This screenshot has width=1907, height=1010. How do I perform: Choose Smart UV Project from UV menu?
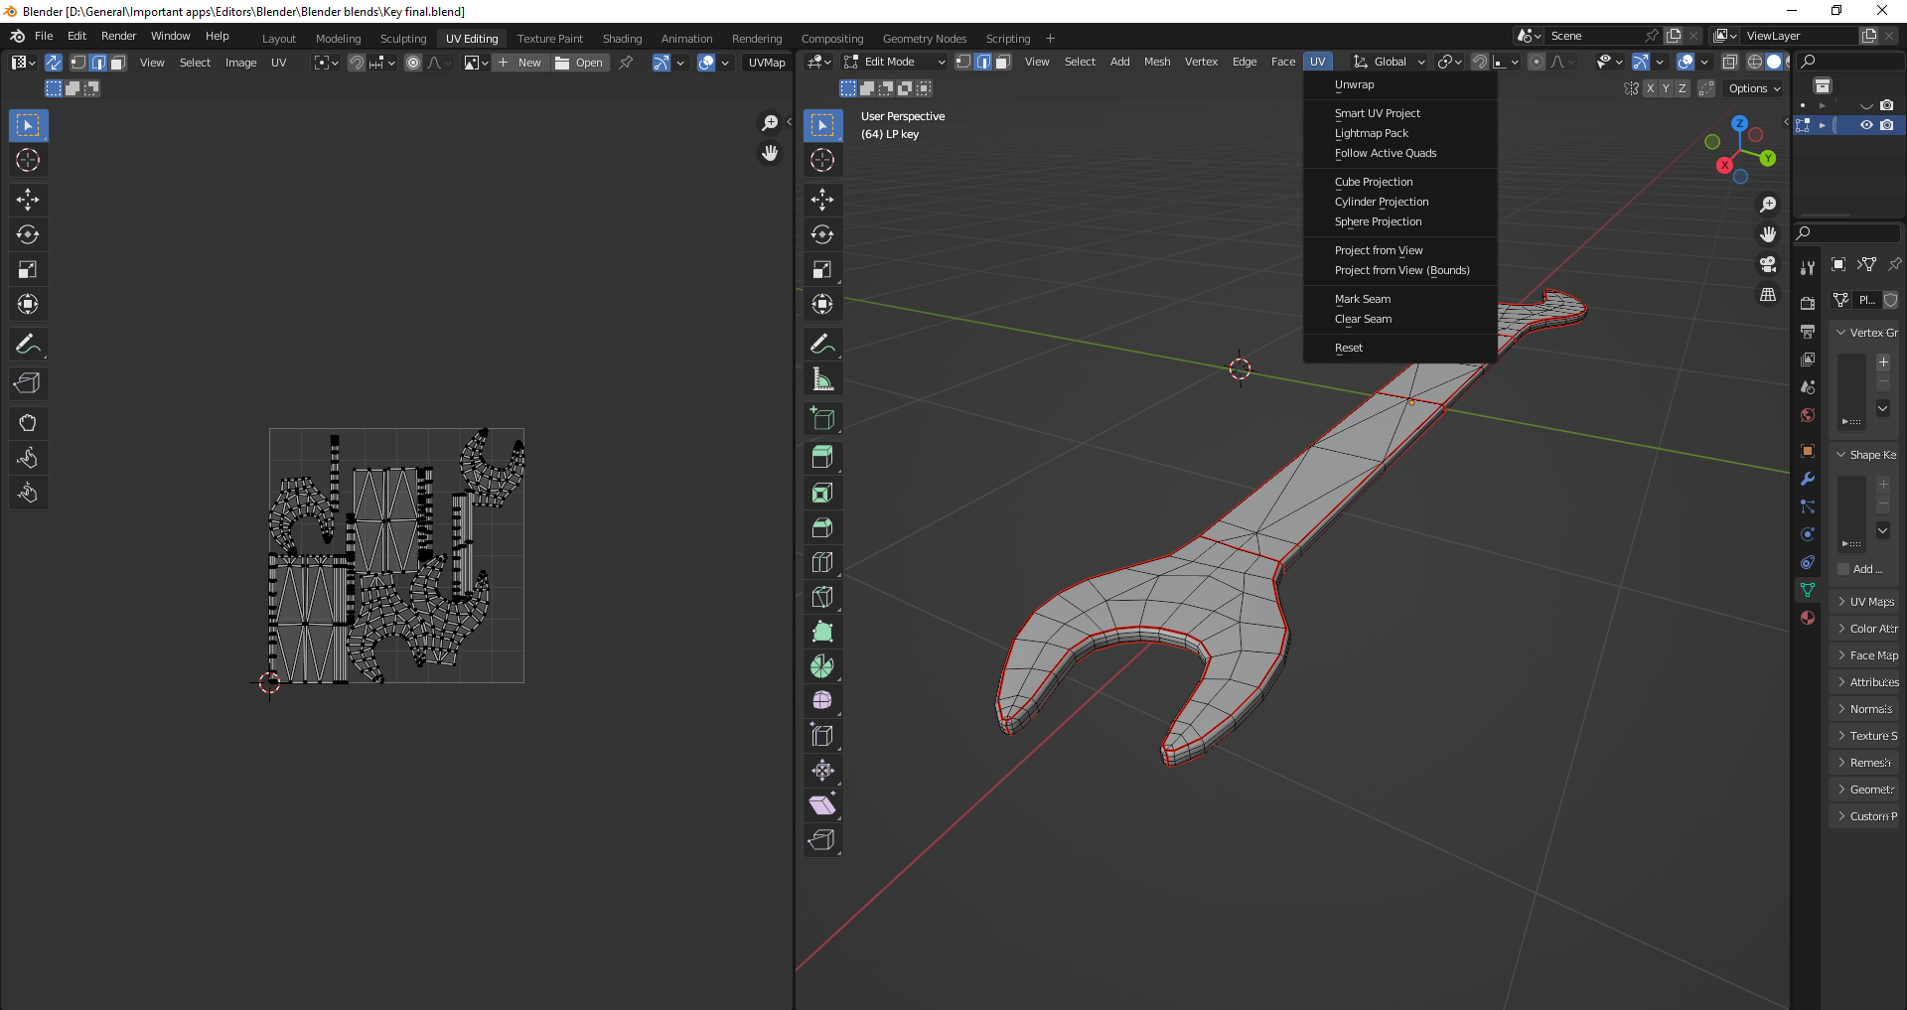click(x=1377, y=113)
